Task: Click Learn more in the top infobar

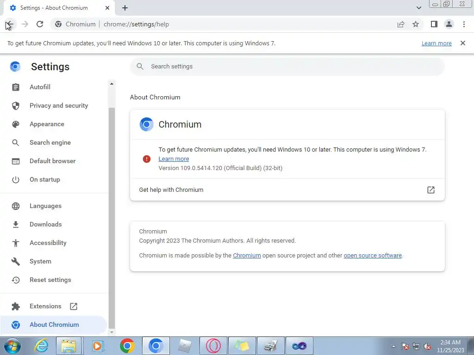Action: [x=437, y=43]
